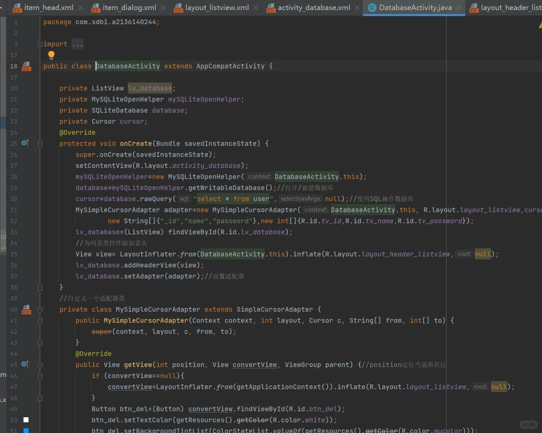Expand the collapsed import statements fold box

pyautogui.click(x=40, y=44)
